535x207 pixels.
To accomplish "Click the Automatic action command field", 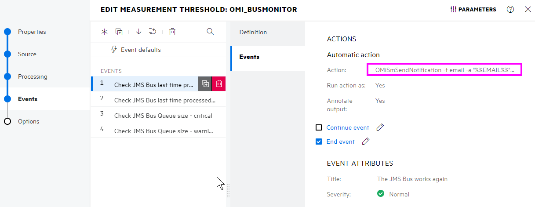I will coord(444,70).
